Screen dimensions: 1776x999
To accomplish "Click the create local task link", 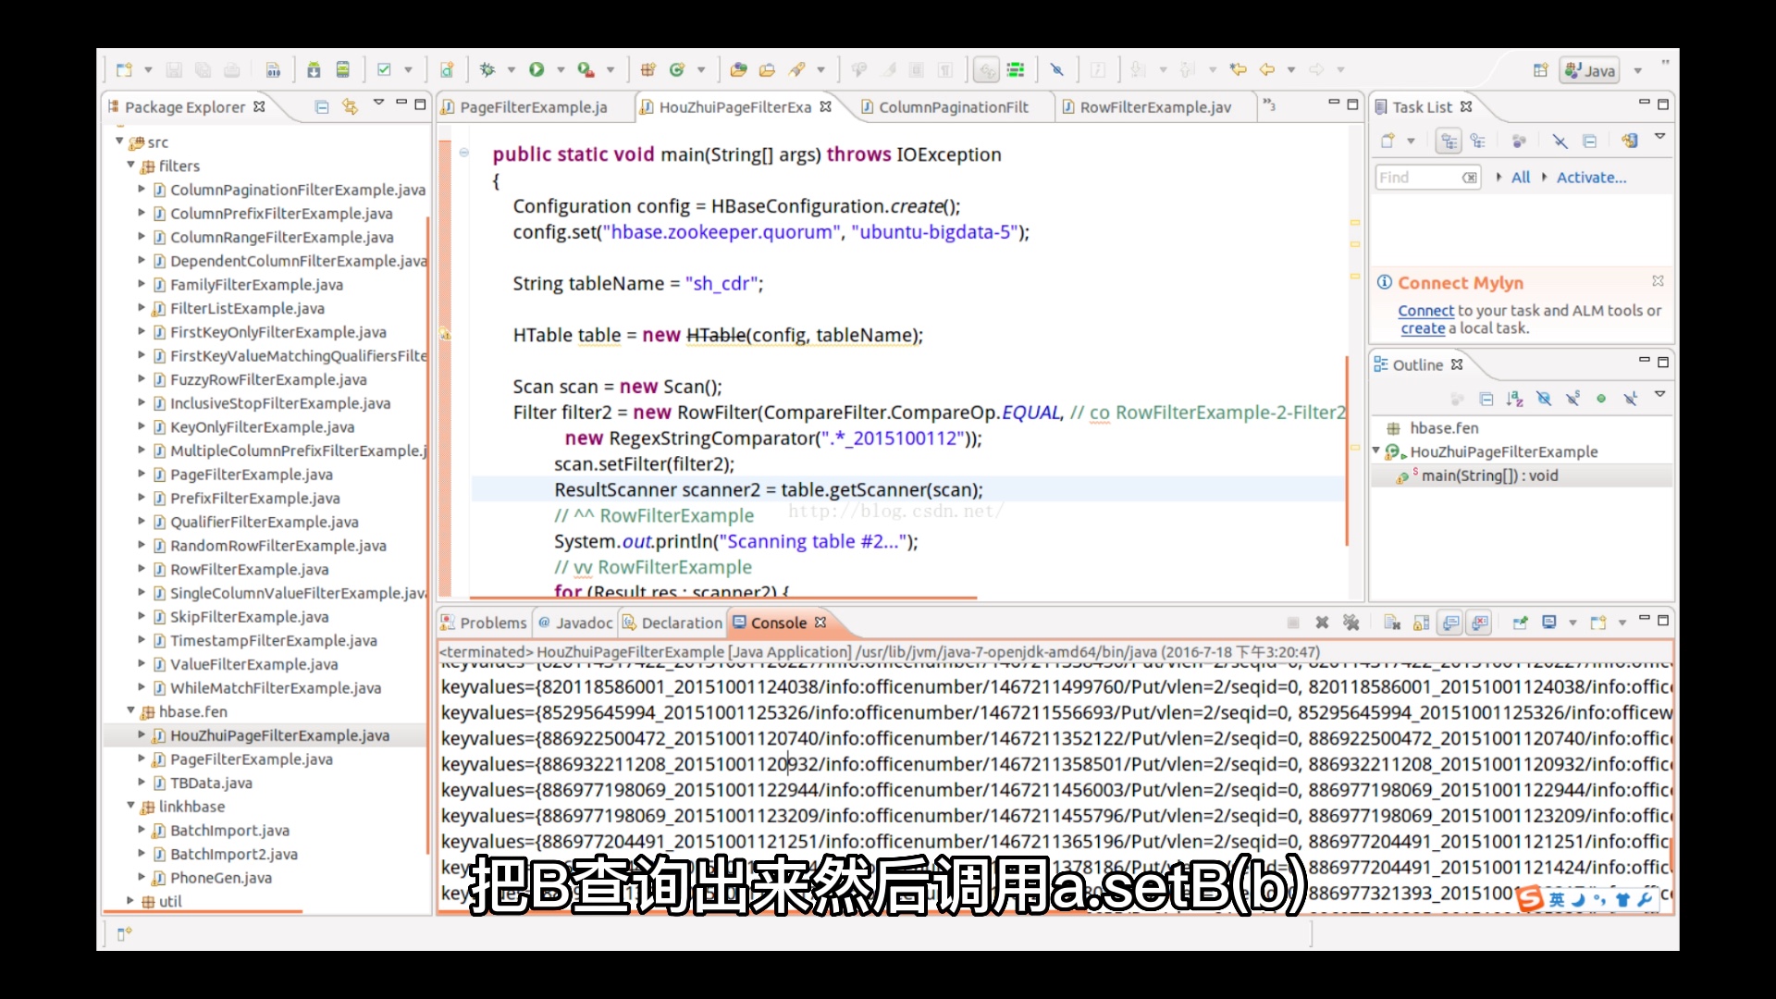I will 1423,328.
